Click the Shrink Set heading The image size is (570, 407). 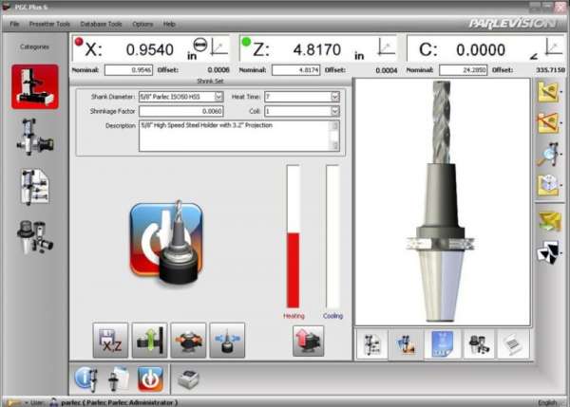tap(210, 81)
